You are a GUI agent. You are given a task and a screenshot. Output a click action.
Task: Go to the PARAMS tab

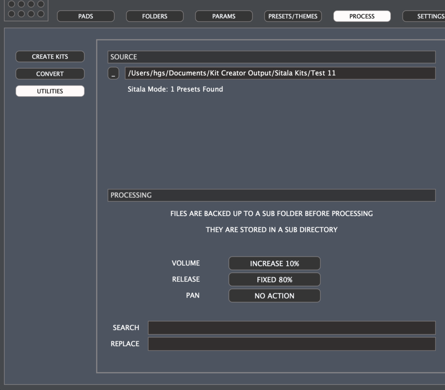(224, 16)
